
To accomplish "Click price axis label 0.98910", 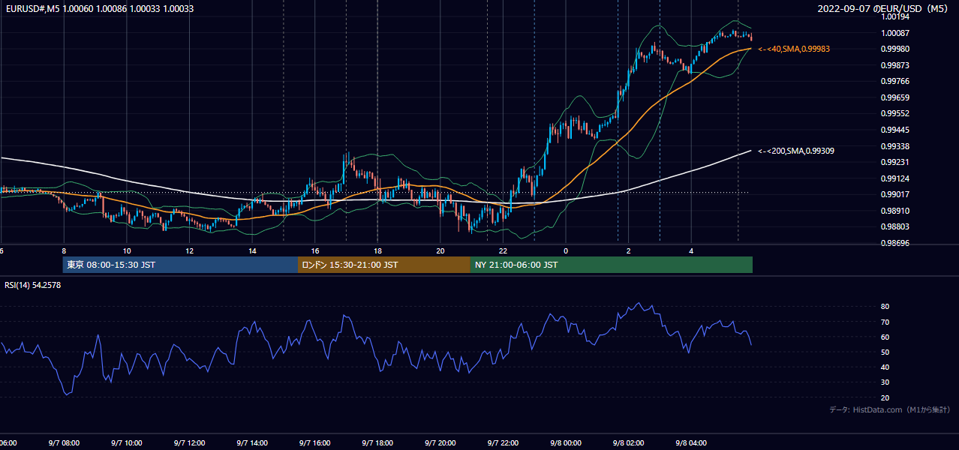I will 895,211.
